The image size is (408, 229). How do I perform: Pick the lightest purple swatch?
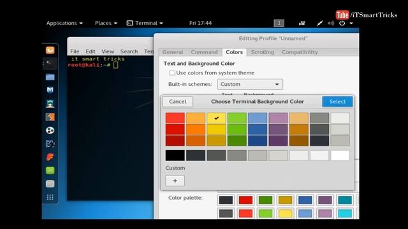(x=278, y=118)
